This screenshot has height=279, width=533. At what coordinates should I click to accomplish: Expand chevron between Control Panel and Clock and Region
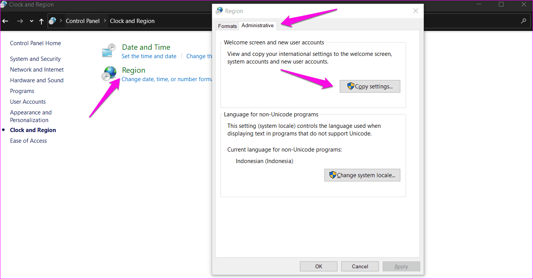point(105,21)
